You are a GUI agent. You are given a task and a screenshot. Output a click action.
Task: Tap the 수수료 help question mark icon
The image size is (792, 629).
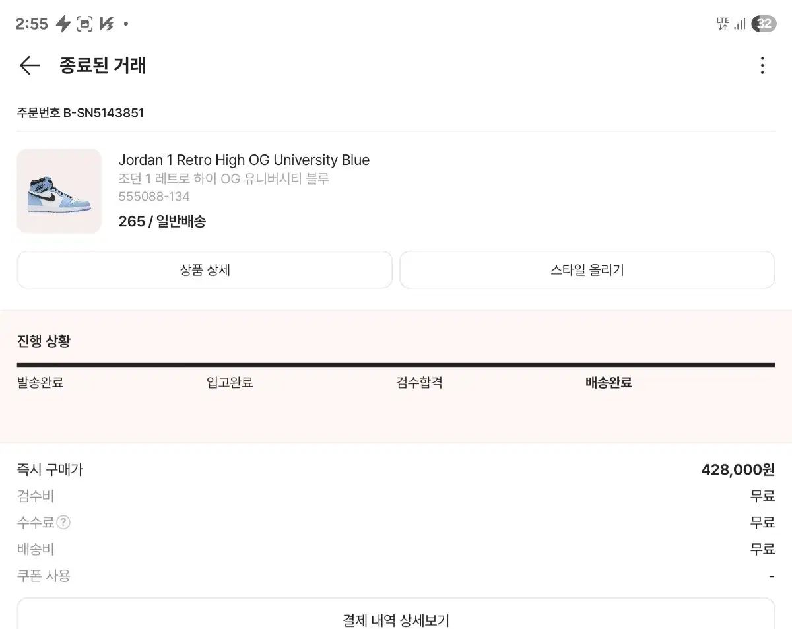(x=63, y=523)
